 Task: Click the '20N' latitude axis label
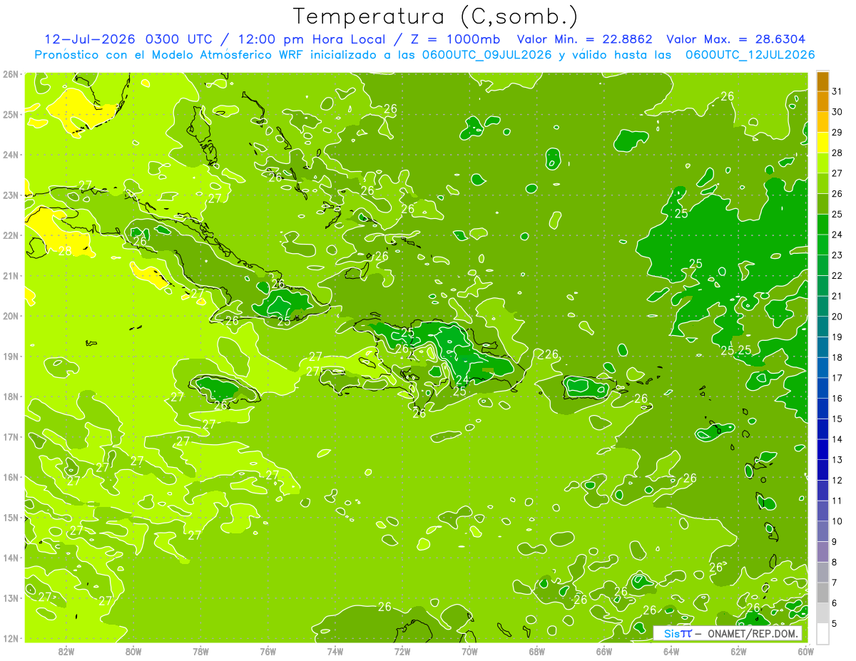[11, 316]
